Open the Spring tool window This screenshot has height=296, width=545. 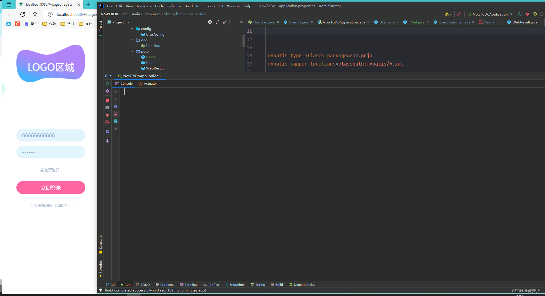tap(258, 285)
